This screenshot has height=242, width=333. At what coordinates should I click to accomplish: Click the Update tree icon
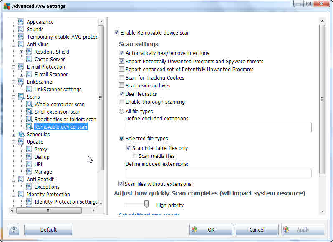(21, 142)
